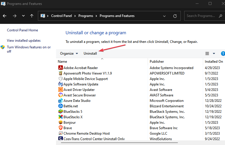225x145 pixels.
Task: Open Turn Windows features on or off
Action: point(29,49)
